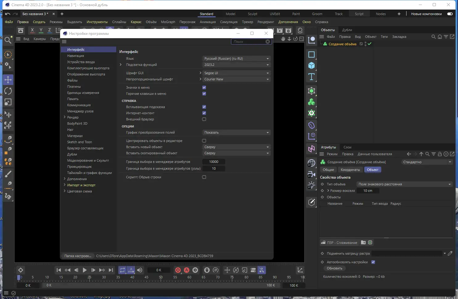
Task: Enable 'Центрировать объекты в редакторе' checkbox
Action: [204, 141]
